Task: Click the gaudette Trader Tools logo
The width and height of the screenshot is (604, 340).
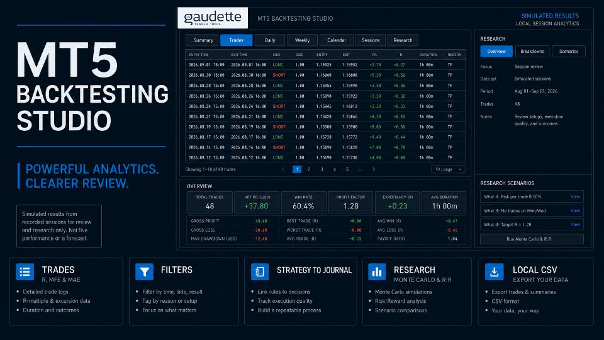Action: [213, 18]
